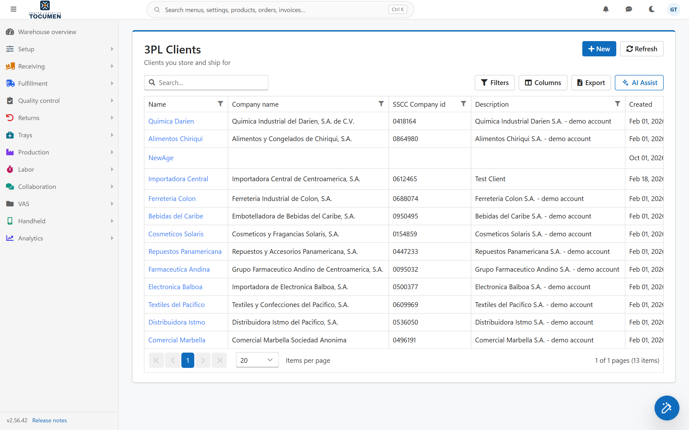The width and height of the screenshot is (689, 430).
Task: Click the Refresh button
Action: click(x=642, y=49)
